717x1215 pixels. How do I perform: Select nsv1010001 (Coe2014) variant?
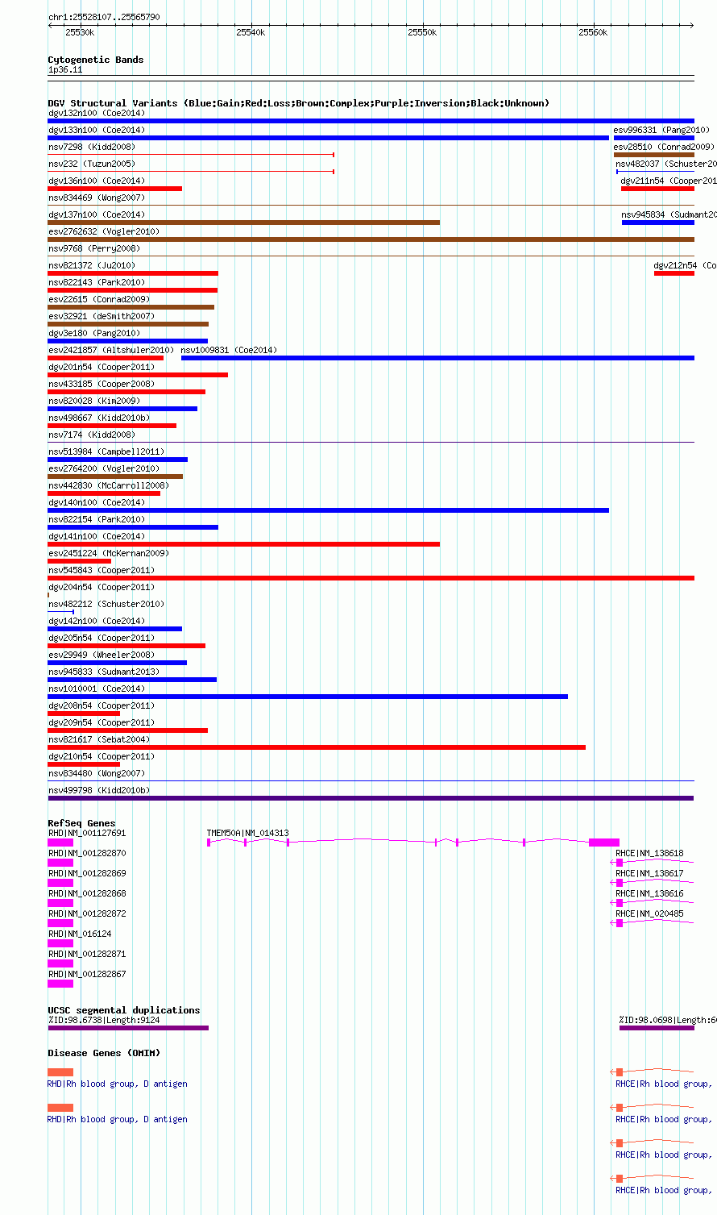tap(97, 689)
